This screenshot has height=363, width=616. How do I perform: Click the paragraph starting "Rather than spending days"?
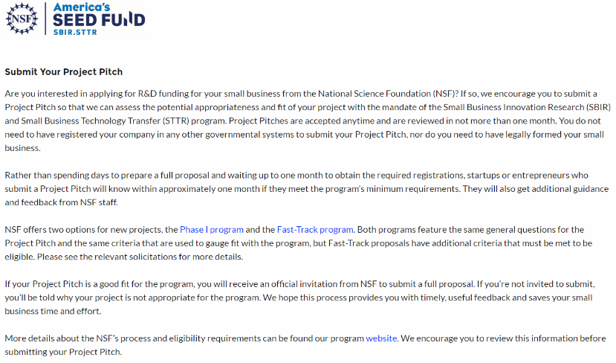pyautogui.click(x=297, y=188)
